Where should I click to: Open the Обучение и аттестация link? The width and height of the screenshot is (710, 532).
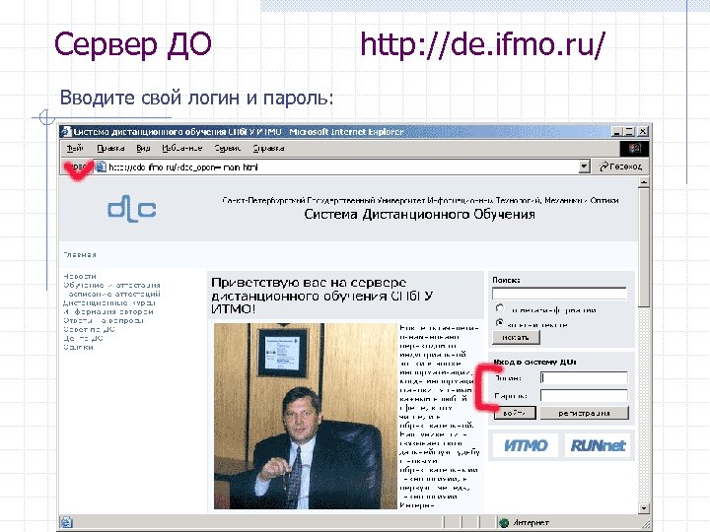pos(111,285)
